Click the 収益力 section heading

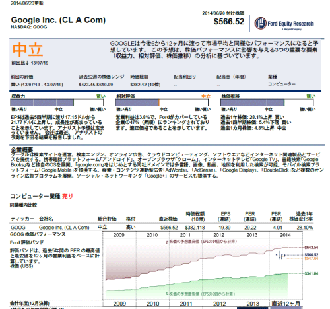18,96
